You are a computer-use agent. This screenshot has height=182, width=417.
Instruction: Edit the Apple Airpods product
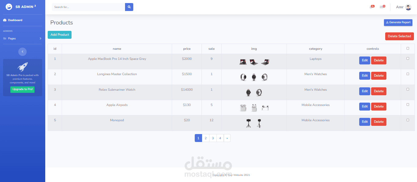pos(365,107)
